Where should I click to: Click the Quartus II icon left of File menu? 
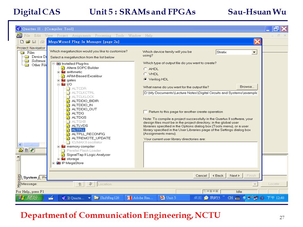pos(19,35)
